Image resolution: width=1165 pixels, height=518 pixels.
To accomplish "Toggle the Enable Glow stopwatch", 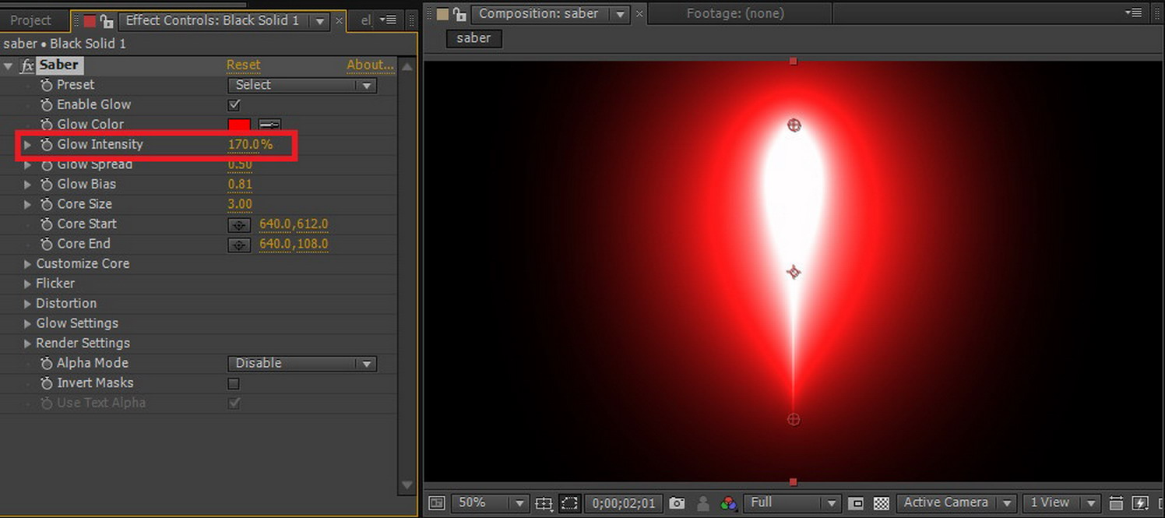I will point(47,104).
